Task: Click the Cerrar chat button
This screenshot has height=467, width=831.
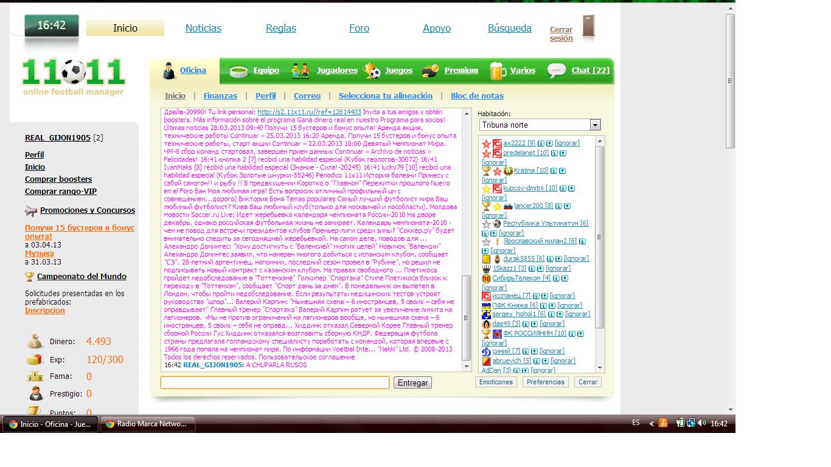Action: [588, 382]
